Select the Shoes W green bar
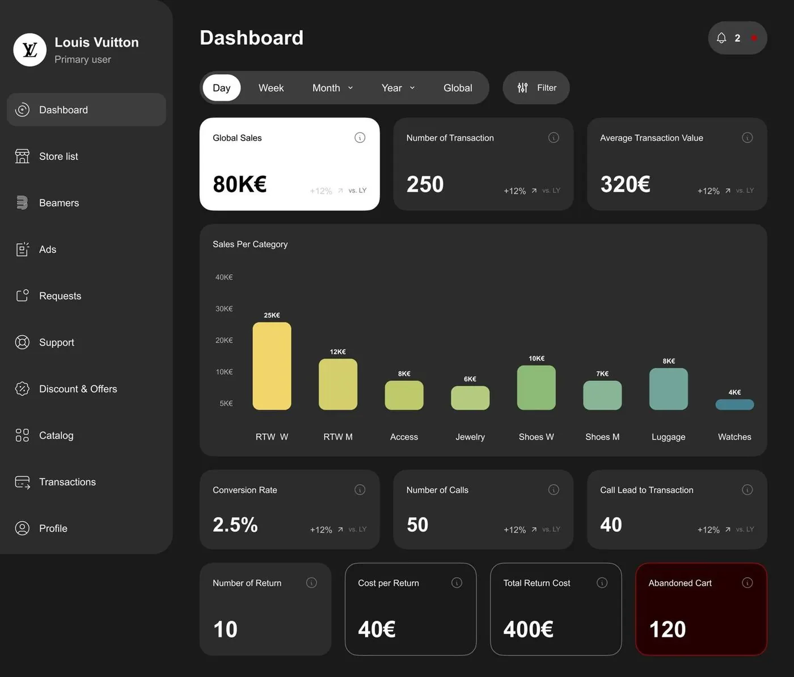Viewport: 794px width, 677px height. [537, 387]
